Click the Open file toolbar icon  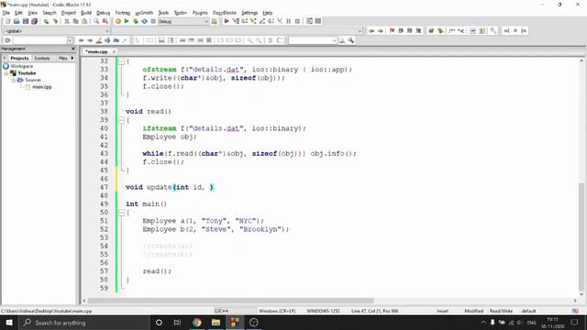[x=17, y=21]
